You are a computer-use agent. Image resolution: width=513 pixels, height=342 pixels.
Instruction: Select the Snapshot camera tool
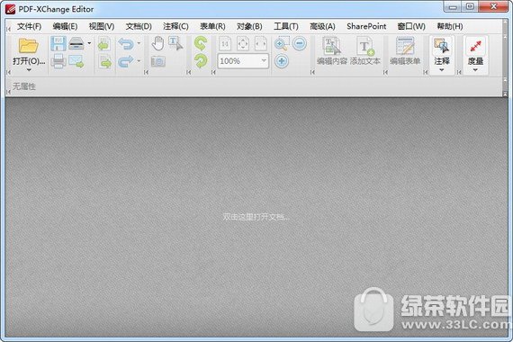tap(158, 61)
